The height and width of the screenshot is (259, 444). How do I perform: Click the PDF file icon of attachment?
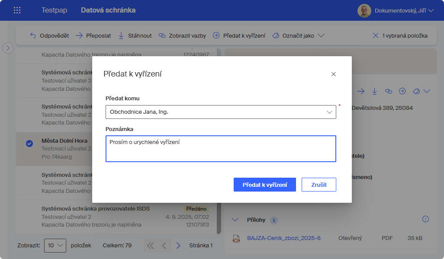click(x=236, y=238)
